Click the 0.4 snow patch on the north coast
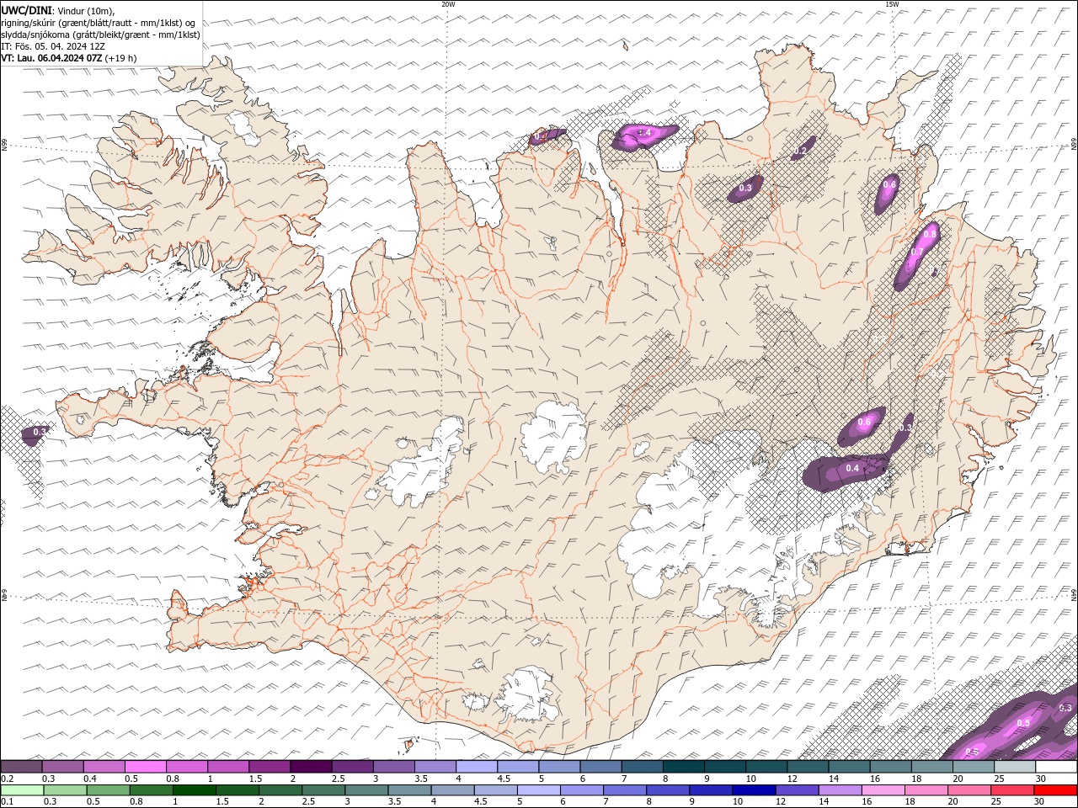The image size is (1078, 808). click(x=644, y=135)
